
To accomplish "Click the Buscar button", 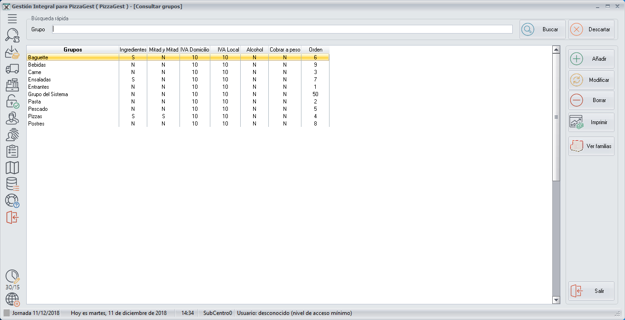I will coord(542,29).
